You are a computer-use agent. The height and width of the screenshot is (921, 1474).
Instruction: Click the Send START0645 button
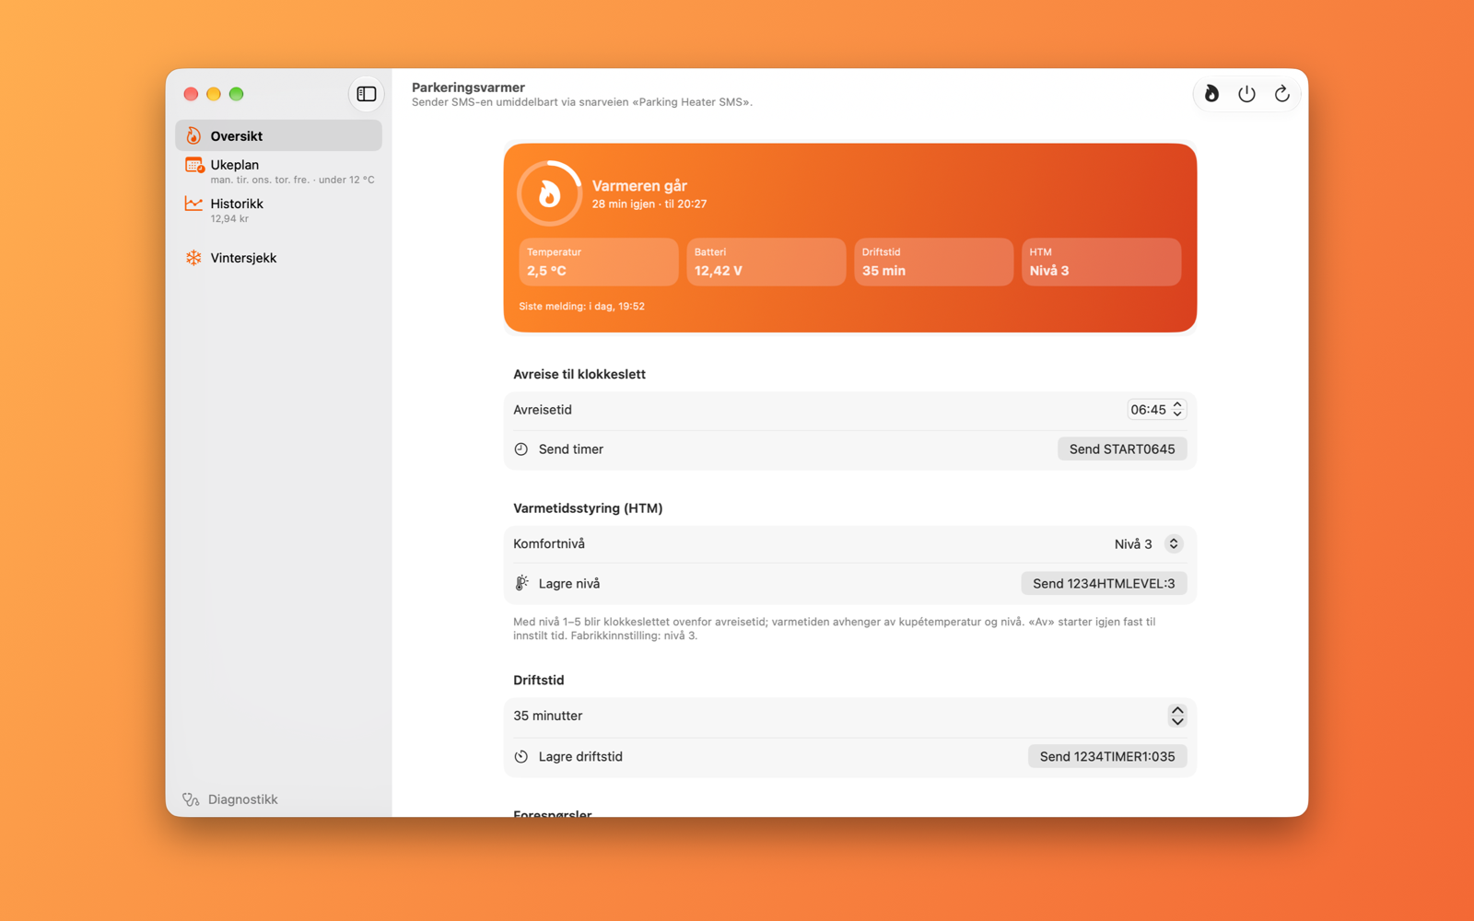pos(1122,449)
